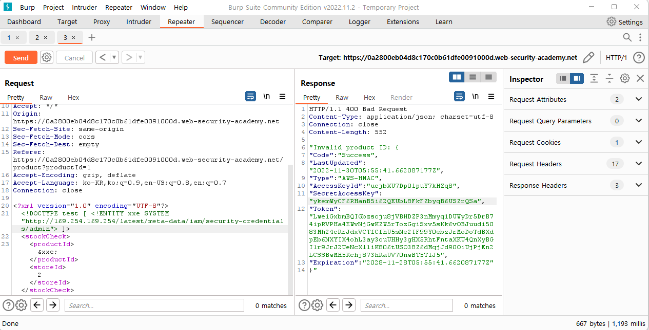The image size is (649, 330).
Task: Toggle word wrap in Response editor
Action: (459, 96)
